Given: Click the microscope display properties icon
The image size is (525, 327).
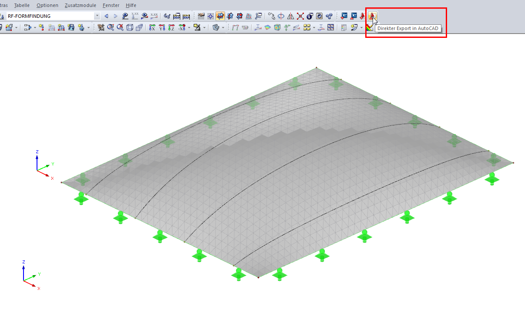Looking at the screenshot, I should [x=196, y=27].
